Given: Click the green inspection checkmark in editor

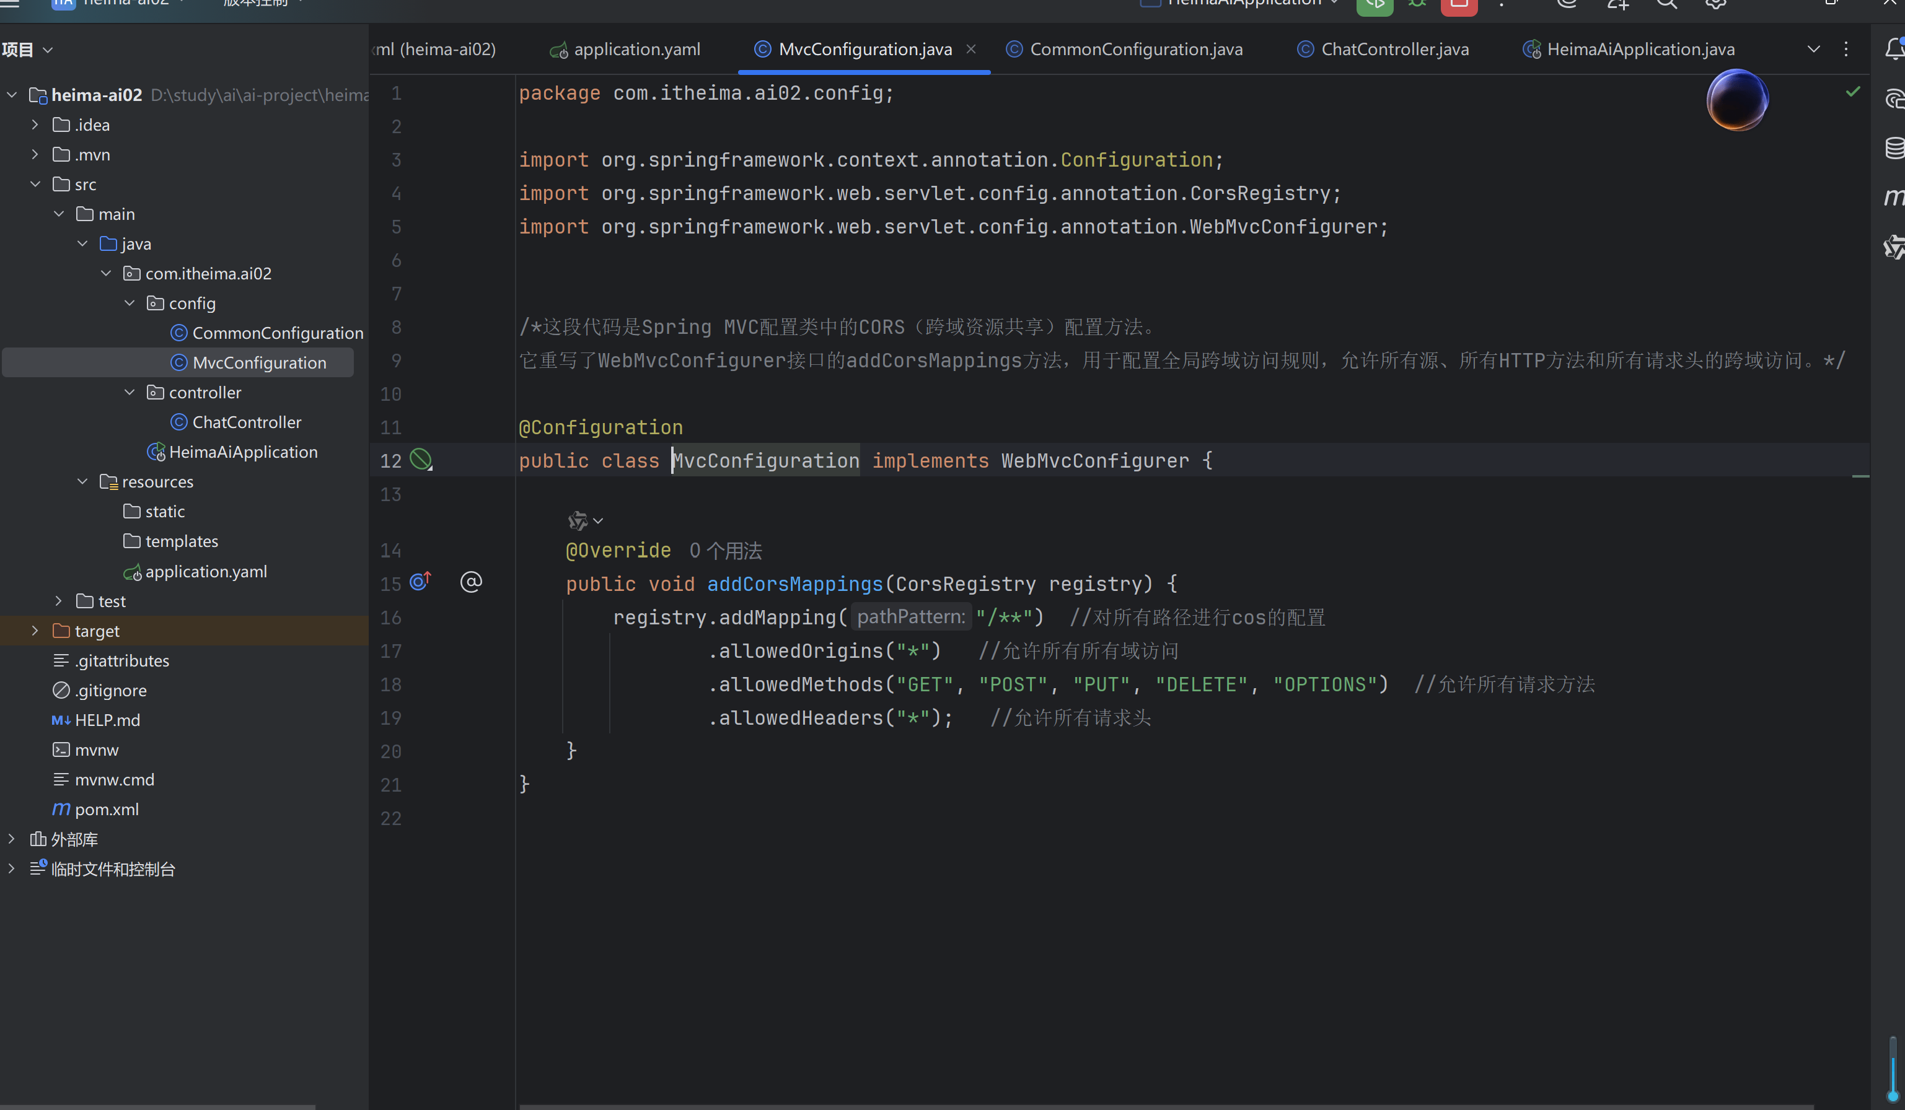Looking at the screenshot, I should coord(1852,92).
